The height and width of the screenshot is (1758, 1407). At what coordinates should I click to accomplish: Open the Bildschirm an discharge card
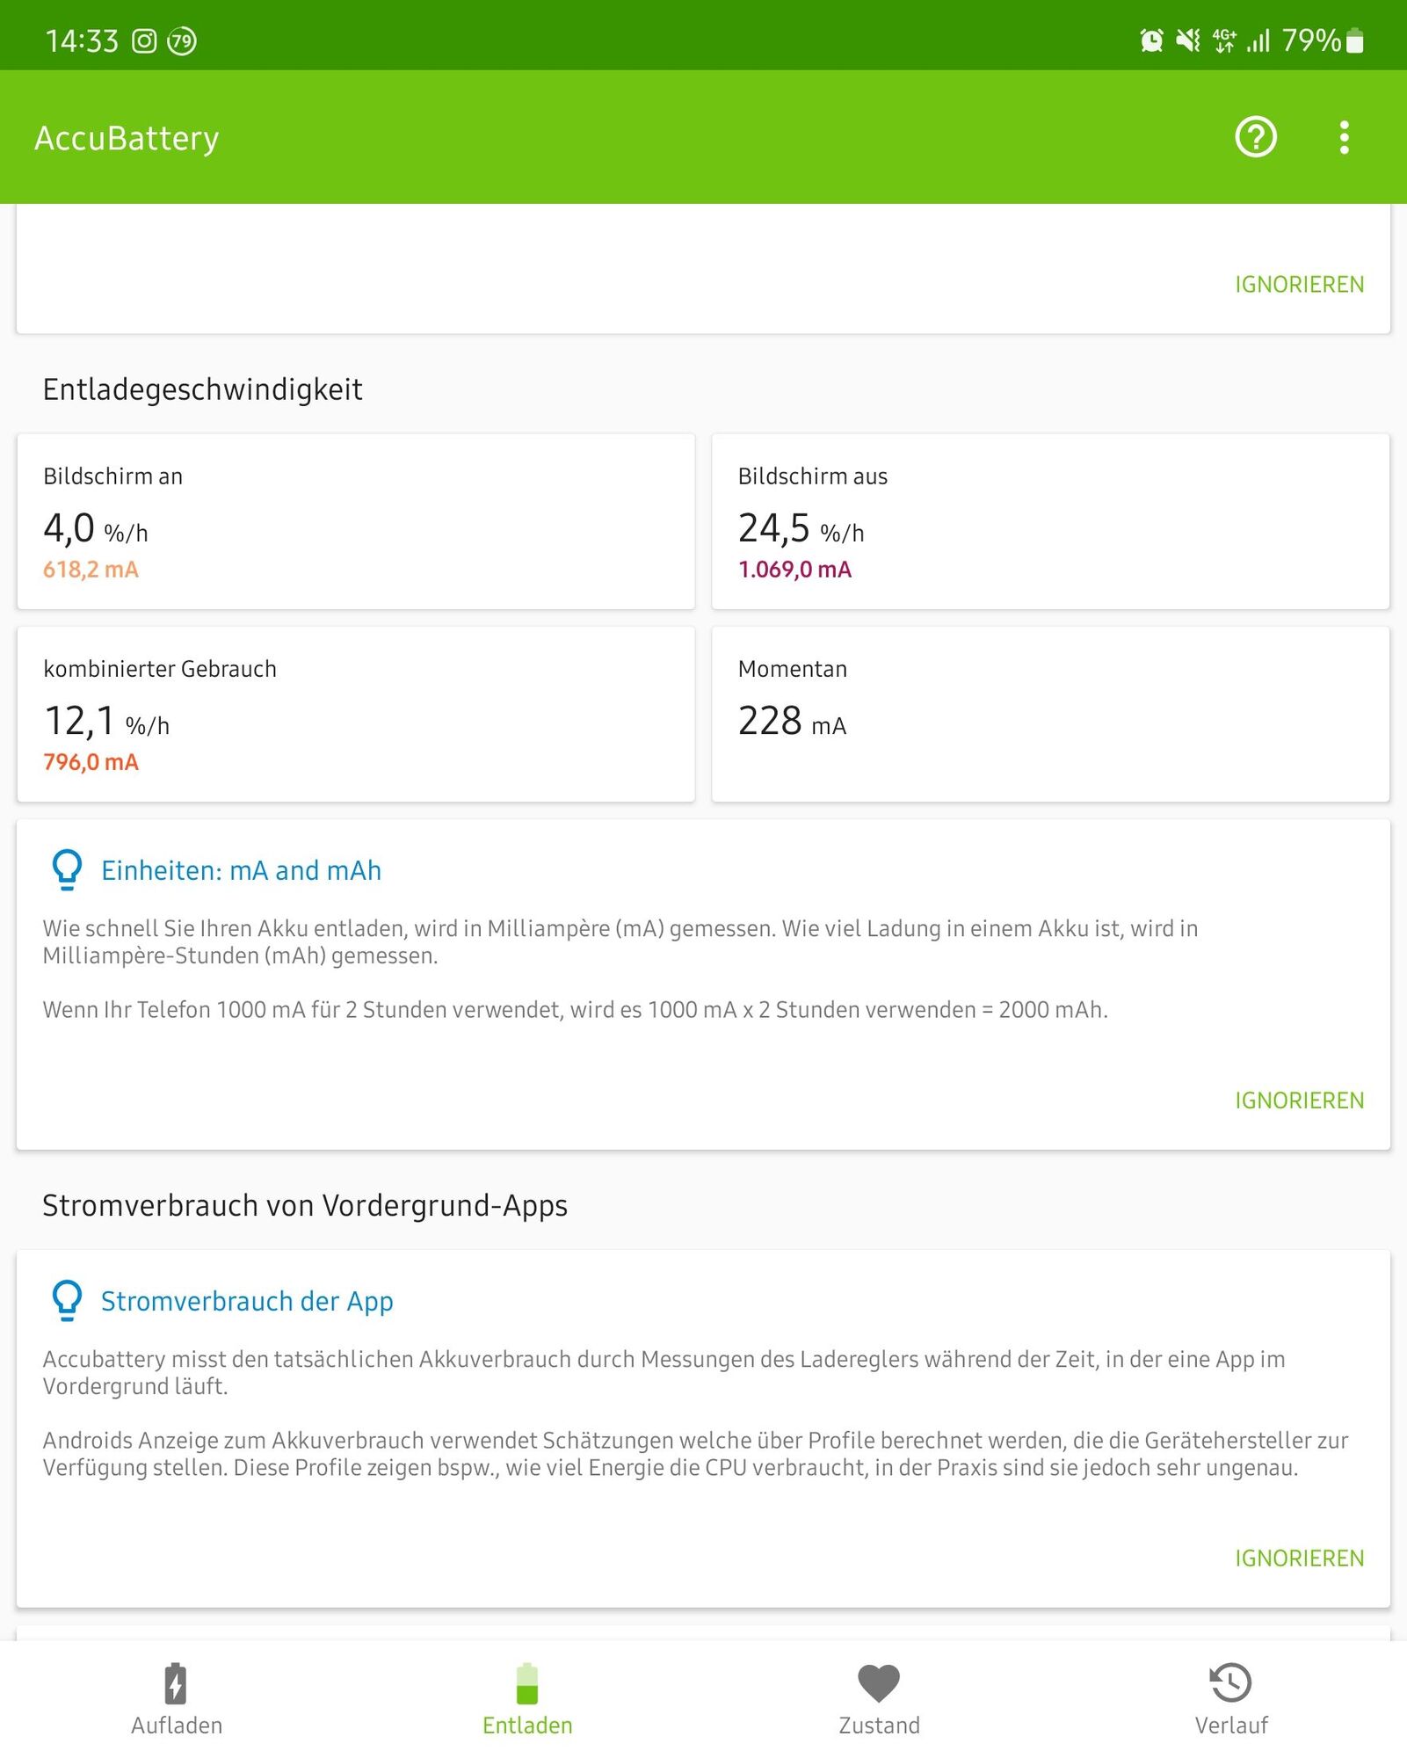tap(356, 521)
